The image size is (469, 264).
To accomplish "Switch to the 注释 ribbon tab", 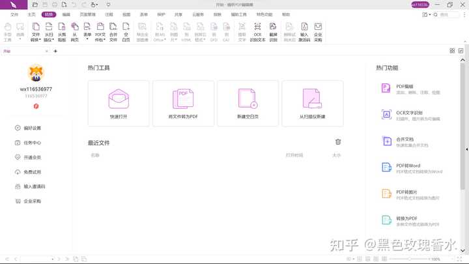I will pos(109,14).
